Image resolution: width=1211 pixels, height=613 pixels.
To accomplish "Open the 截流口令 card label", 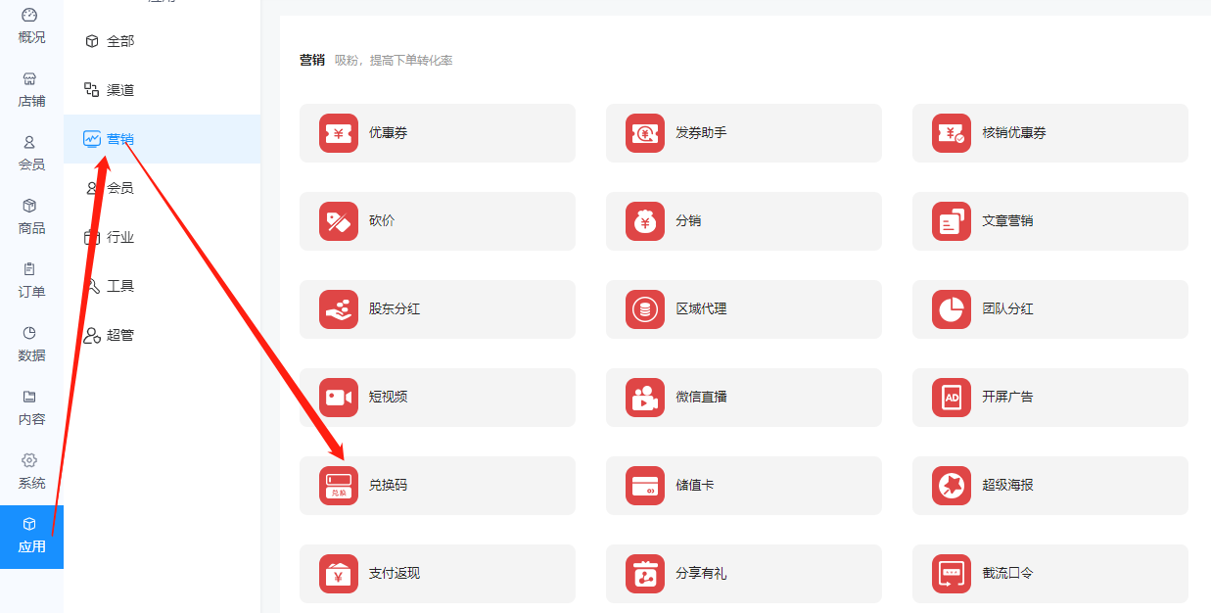I will click(x=1007, y=574).
